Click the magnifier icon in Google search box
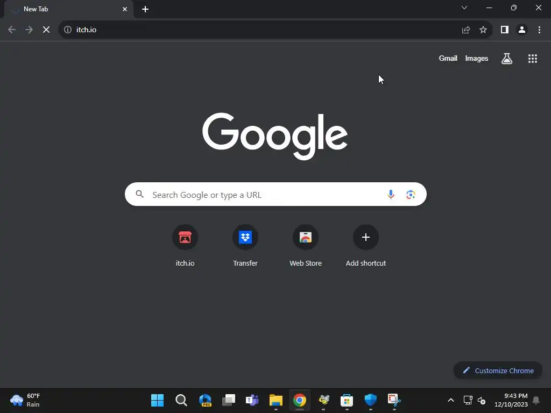Viewport: 551px width, 413px height. tap(140, 194)
